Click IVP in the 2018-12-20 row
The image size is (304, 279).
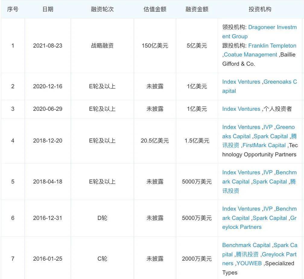[268, 127]
